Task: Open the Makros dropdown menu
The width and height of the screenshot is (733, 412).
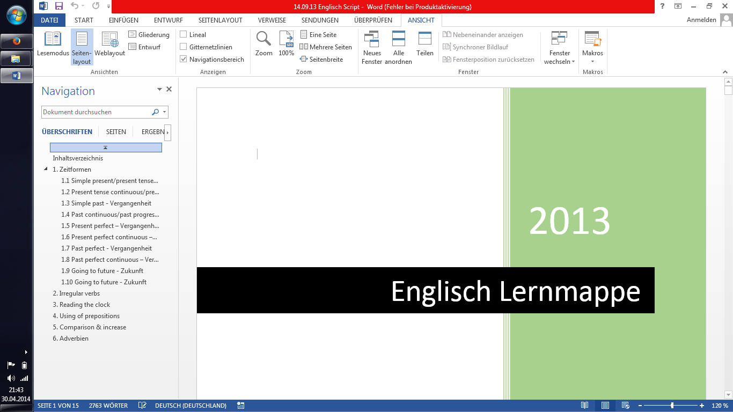Action: pyautogui.click(x=592, y=48)
